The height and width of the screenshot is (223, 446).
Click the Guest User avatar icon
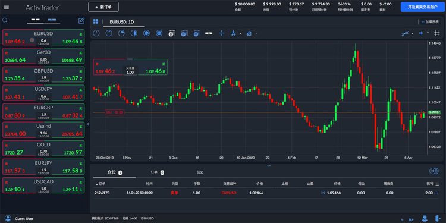pos(8,218)
